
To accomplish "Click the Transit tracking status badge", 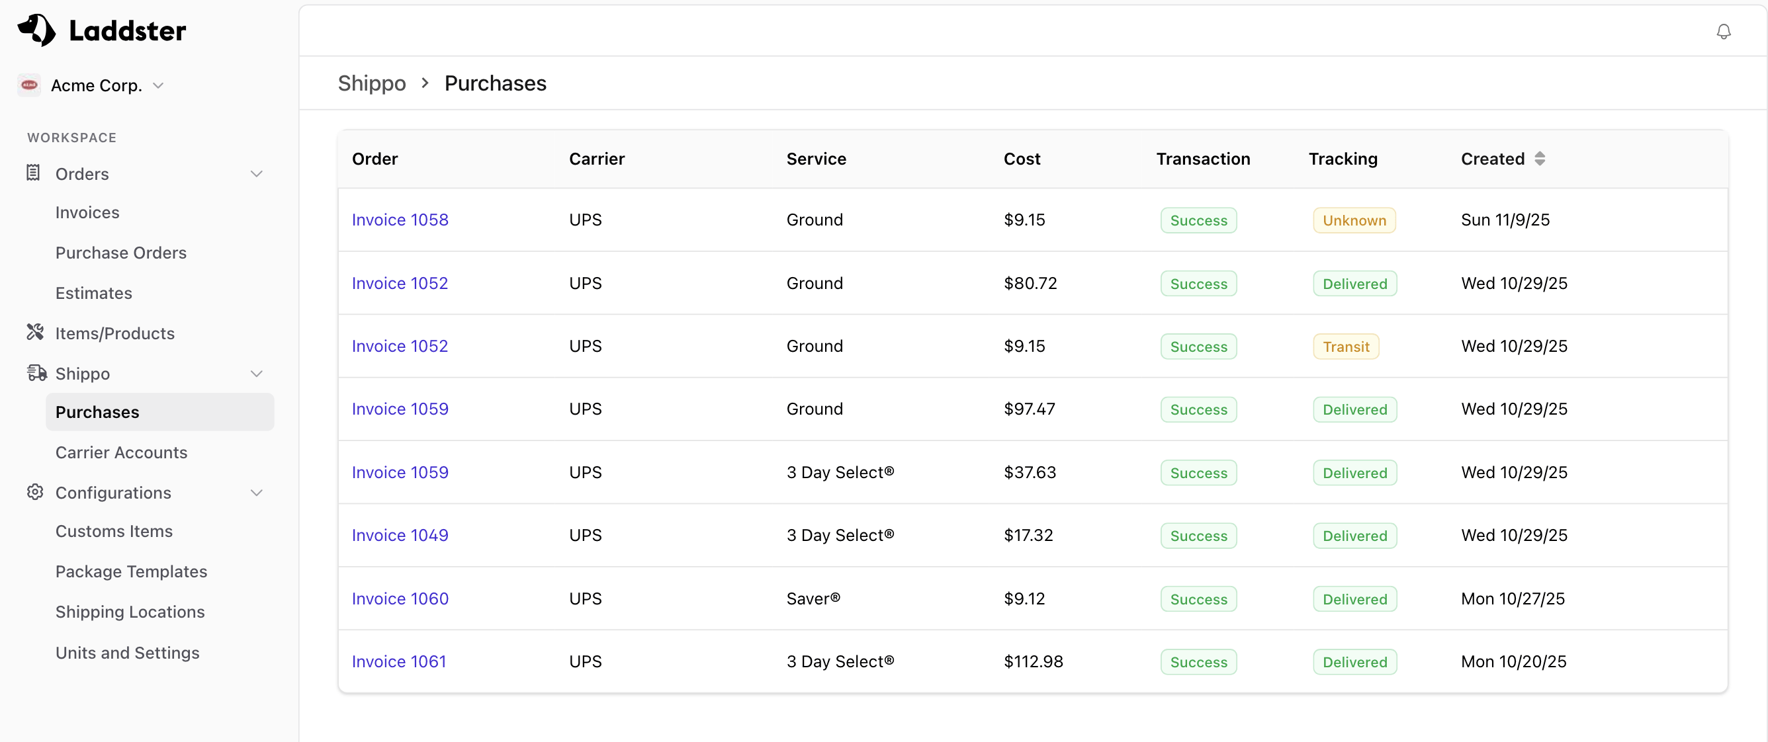I will (x=1345, y=347).
